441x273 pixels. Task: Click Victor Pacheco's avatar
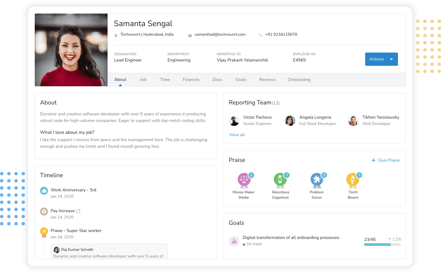point(234,121)
